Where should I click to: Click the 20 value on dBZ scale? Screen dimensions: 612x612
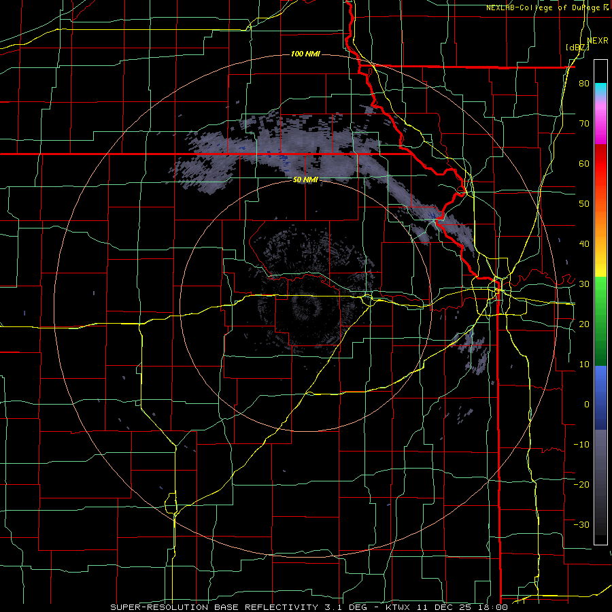tap(584, 324)
